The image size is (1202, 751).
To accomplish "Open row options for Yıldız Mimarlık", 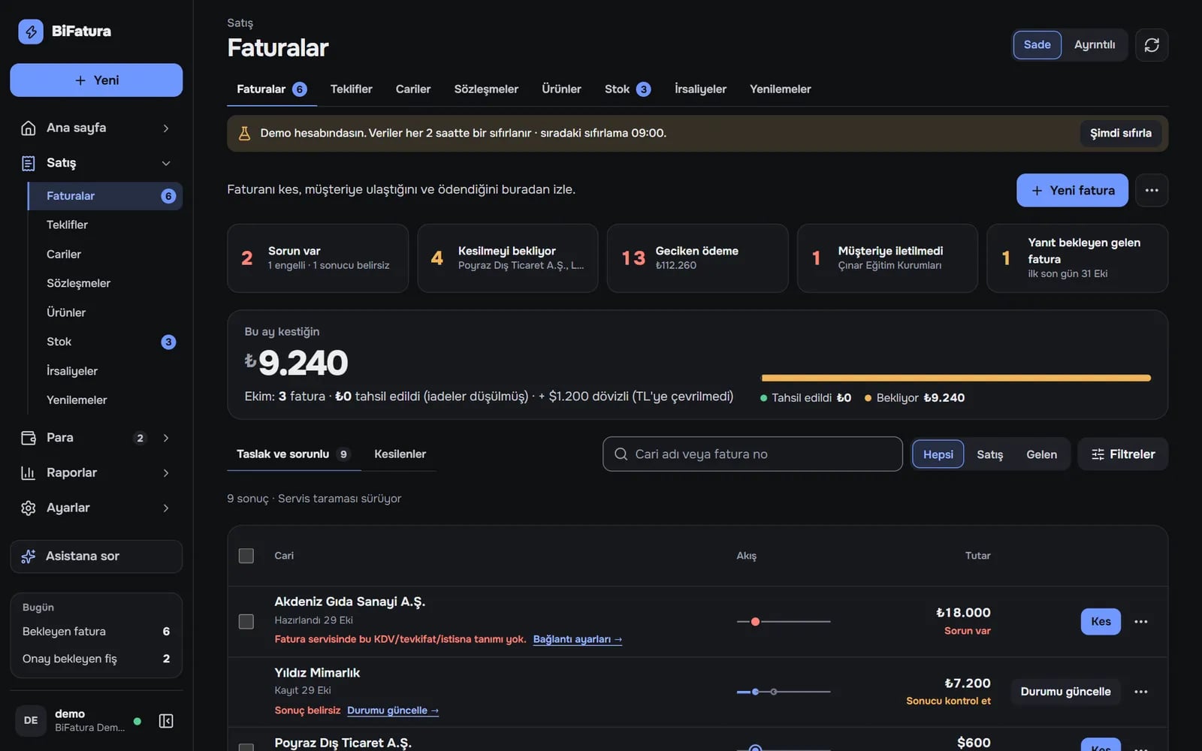I will (x=1141, y=692).
